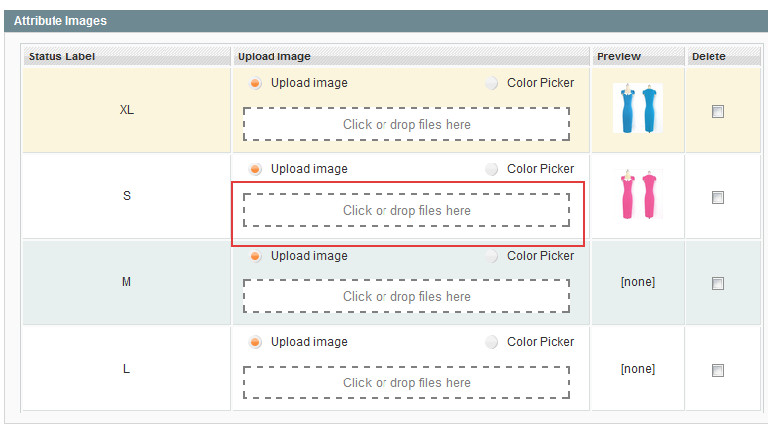This screenshot has width=768, height=434.
Task: Open the blue dress preview thumbnail
Action: tap(637, 109)
